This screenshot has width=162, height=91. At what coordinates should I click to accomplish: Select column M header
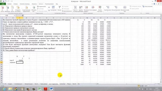[87, 18]
